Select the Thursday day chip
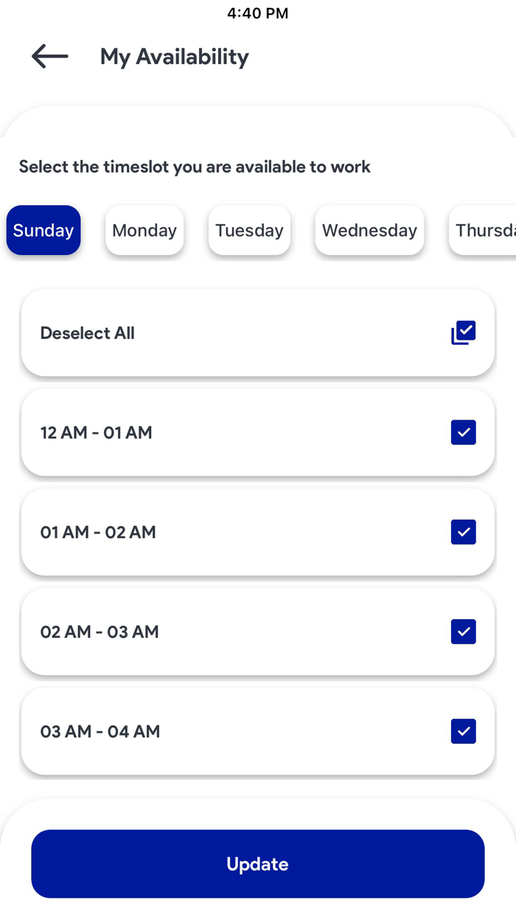Screen dimensions: 516x917 487,230
